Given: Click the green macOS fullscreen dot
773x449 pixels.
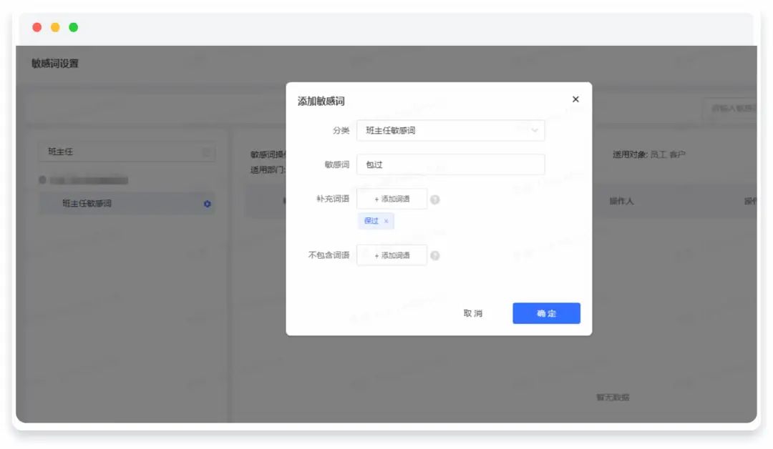Looking at the screenshot, I should click(73, 27).
